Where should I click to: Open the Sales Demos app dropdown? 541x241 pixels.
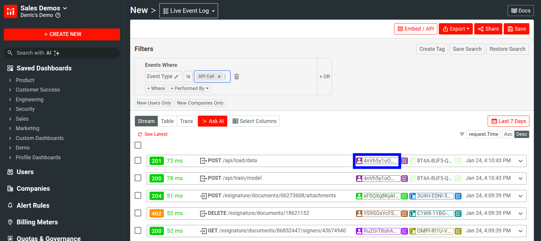44,8
